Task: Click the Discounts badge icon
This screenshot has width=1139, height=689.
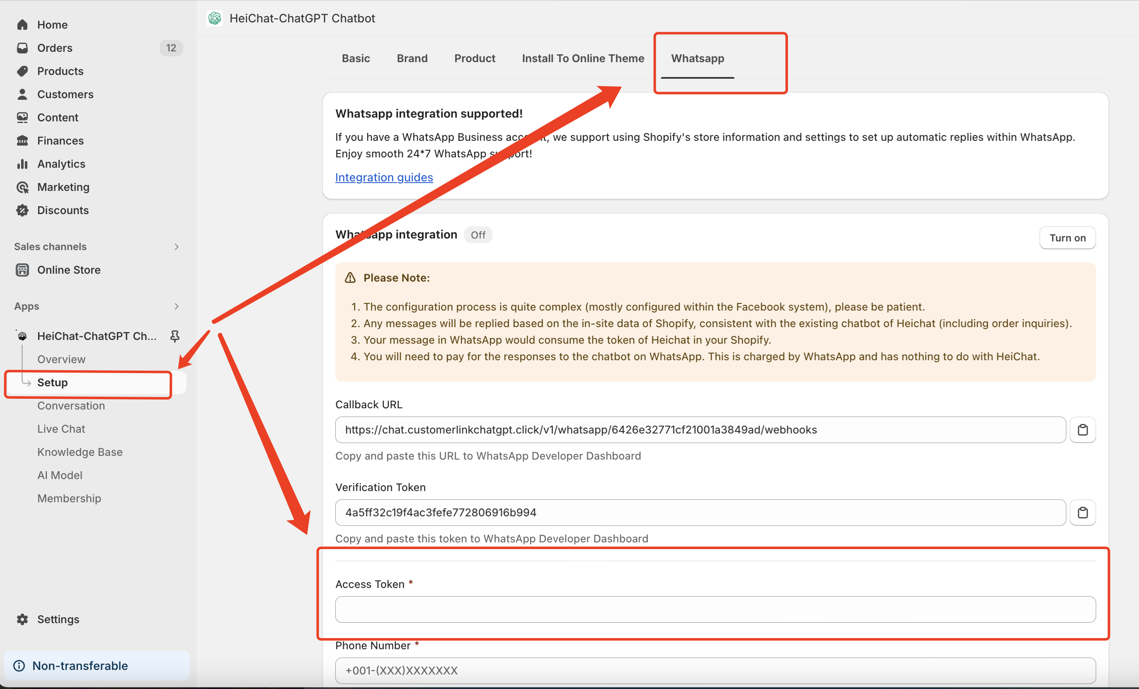Action: point(22,210)
